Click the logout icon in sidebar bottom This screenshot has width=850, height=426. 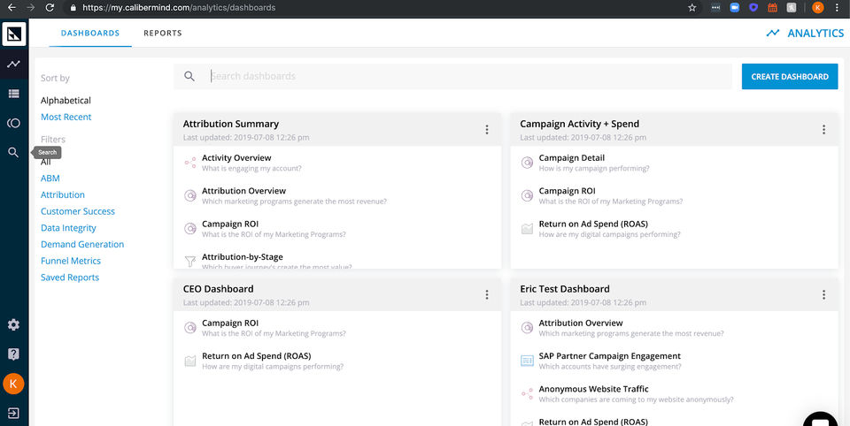click(x=14, y=412)
